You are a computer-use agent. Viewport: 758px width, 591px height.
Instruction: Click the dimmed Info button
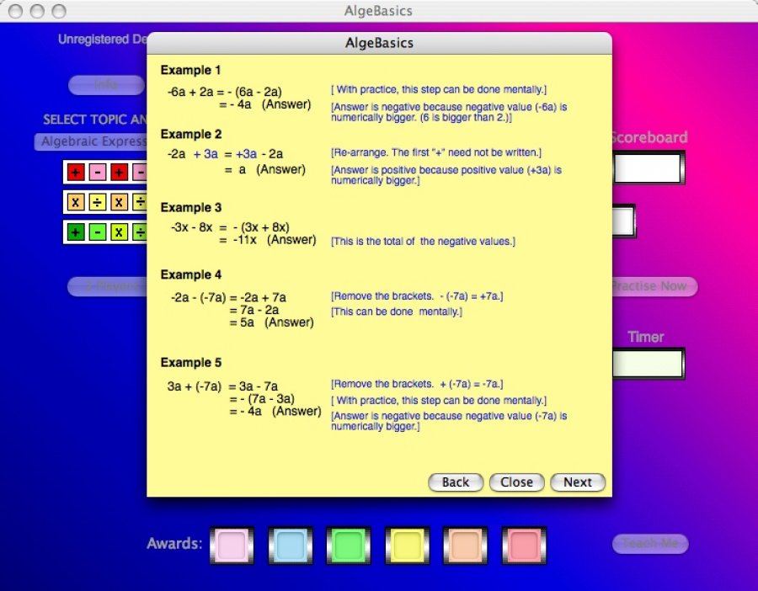(106, 85)
